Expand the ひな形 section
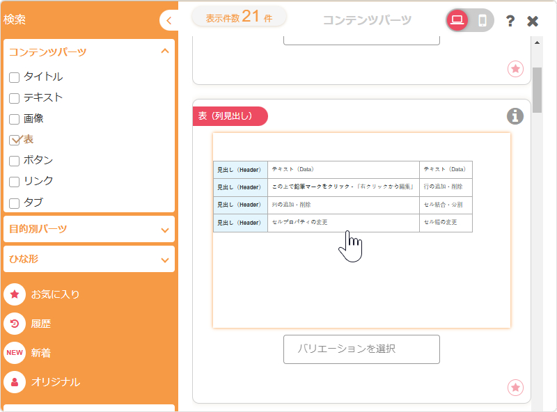 click(x=164, y=259)
